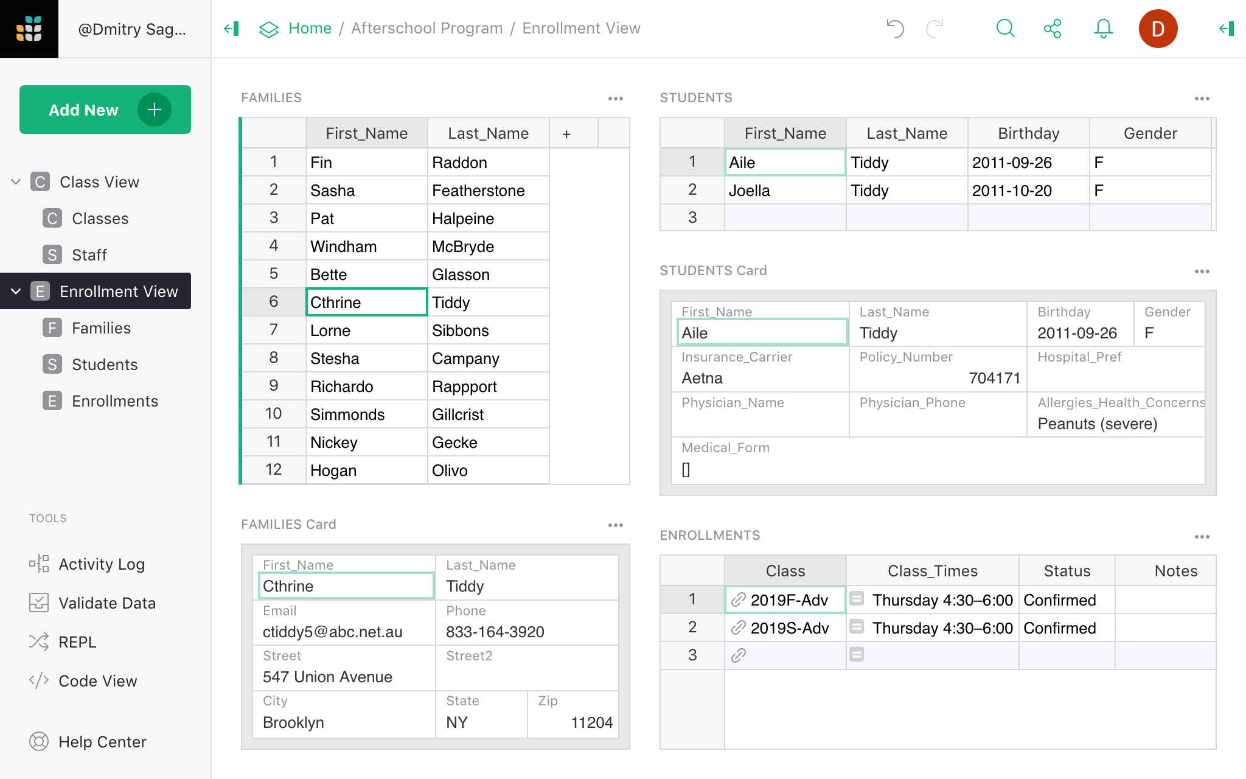Open the ENROLLMENTS widget menu
The width and height of the screenshot is (1246, 779).
(1203, 536)
